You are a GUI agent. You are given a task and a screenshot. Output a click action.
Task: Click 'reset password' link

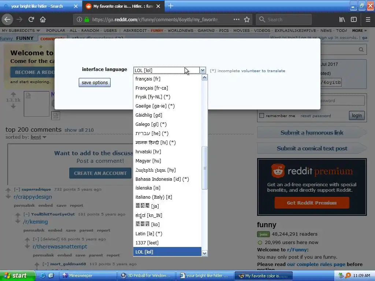[x=316, y=116]
